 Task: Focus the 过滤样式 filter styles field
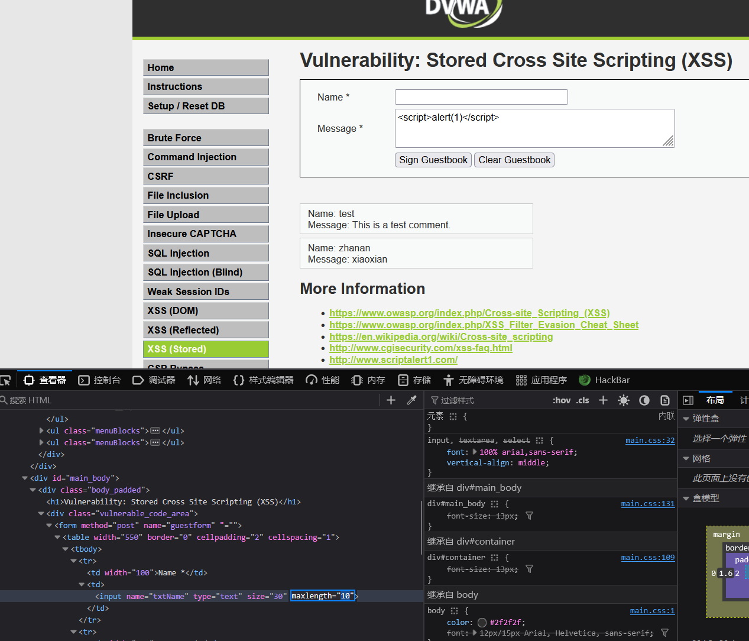point(488,400)
